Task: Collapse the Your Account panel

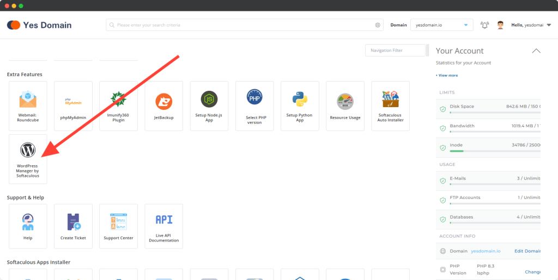Action: point(536,51)
